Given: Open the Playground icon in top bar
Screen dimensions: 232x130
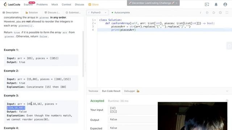Looking at the screenshot, I should [x=207, y=4].
